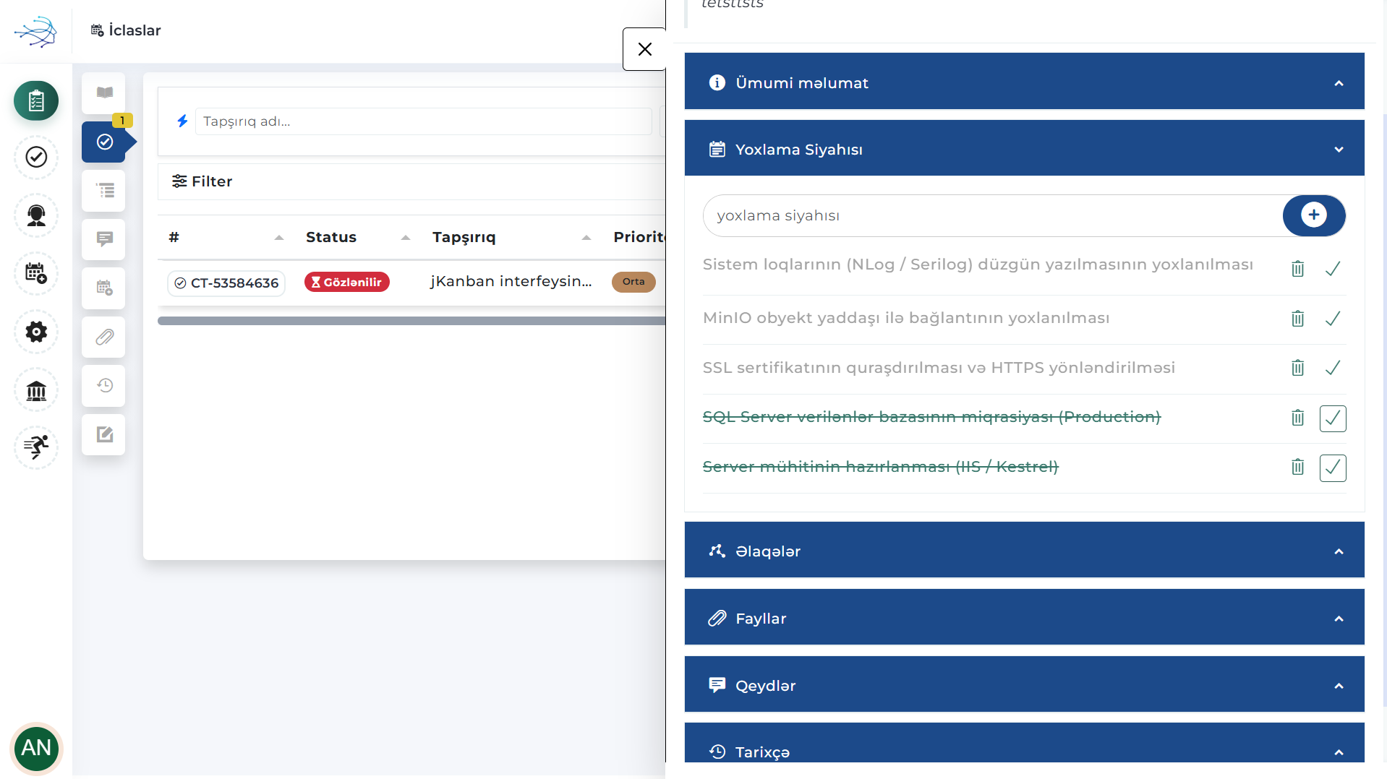
Task: Open the bank building sidebar icon
Action: coord(36,390)
